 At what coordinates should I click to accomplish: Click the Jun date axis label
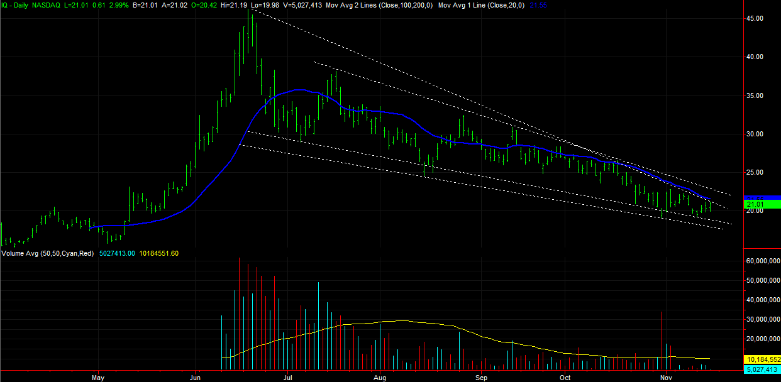click(194, 378)
